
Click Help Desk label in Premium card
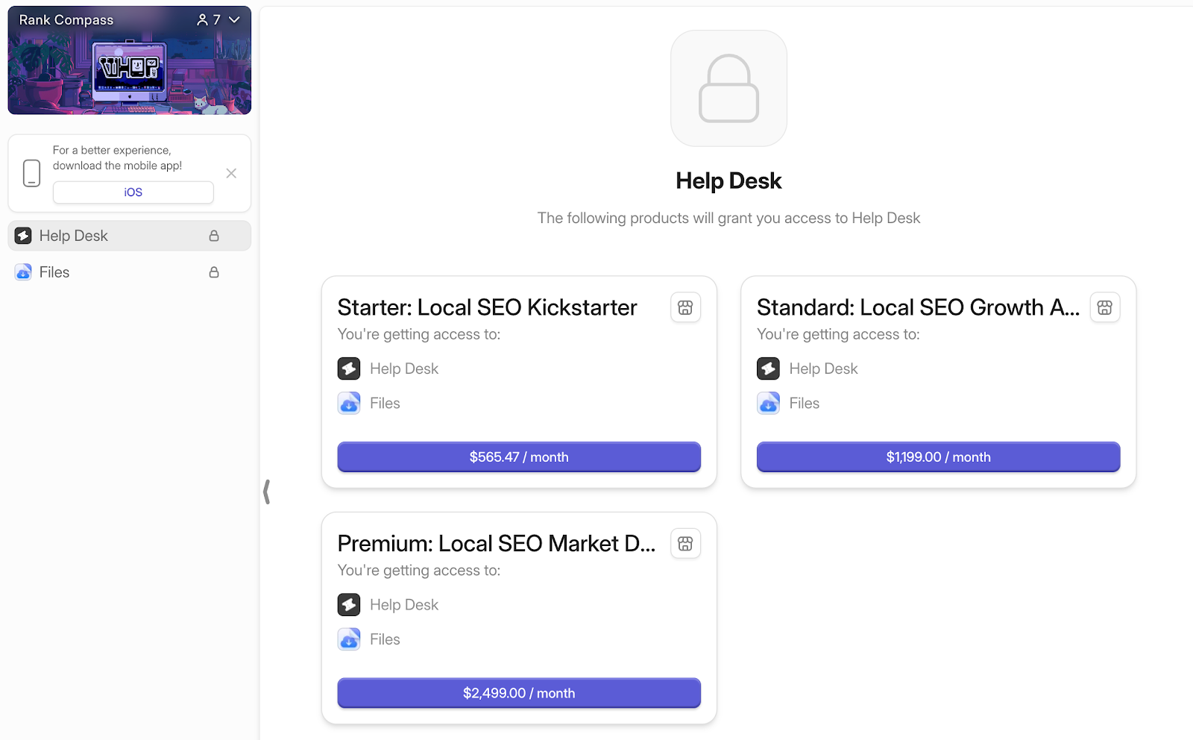click(404, 605)
